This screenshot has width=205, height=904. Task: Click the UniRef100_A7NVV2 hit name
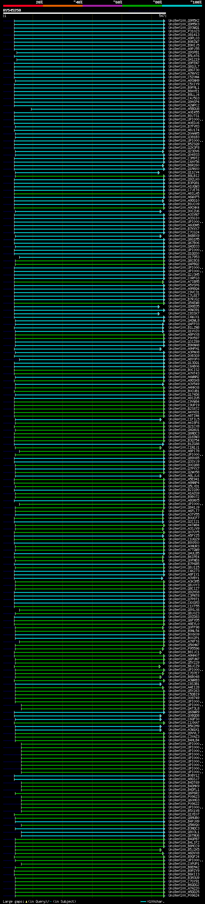tap(184, 74)
